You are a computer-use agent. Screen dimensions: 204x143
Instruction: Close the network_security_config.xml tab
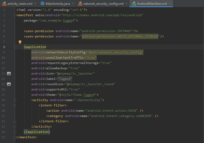coord(127,4)
